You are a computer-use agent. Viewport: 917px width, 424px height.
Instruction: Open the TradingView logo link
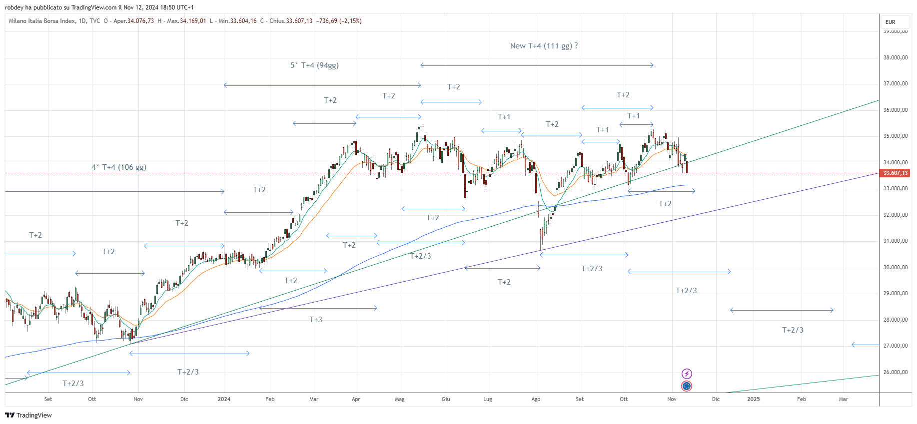tap(28, 415)
